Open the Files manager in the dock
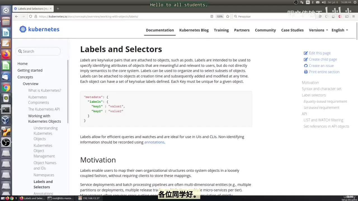 6,21
